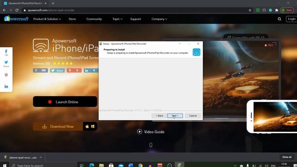Open Mail app from taskbar
The image size is (297, 167).
coord(121,165)
